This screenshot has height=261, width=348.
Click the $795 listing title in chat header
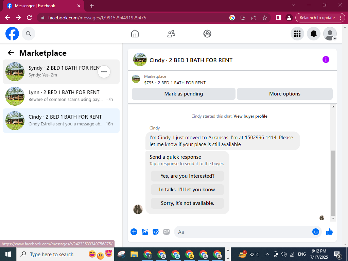coord(175,83)
